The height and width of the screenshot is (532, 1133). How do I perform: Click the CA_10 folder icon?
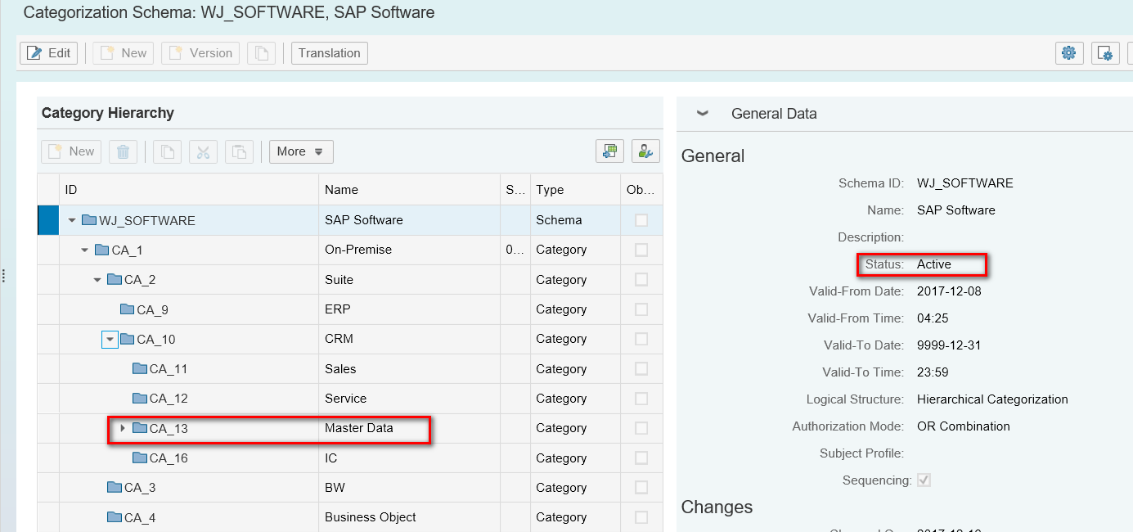click(128, 339)
